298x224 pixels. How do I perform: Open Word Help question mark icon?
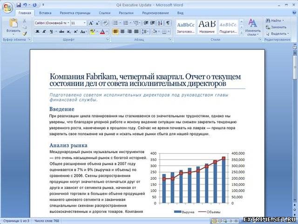click(292, 14)
